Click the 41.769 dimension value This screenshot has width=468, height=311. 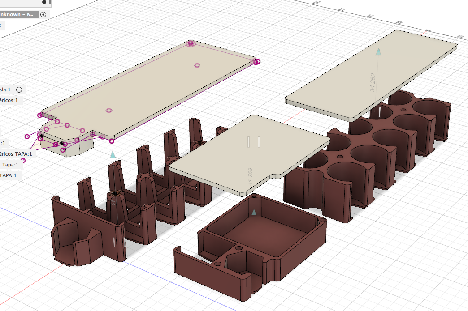tap(251, 177)
